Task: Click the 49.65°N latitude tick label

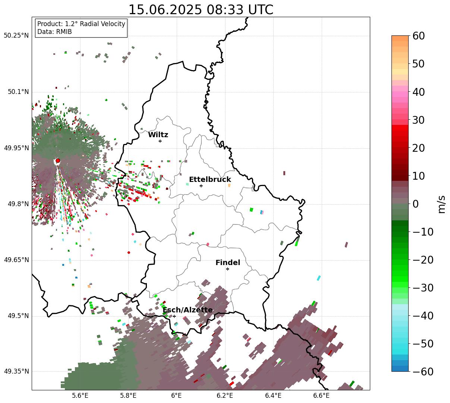Action: point(16,260)
